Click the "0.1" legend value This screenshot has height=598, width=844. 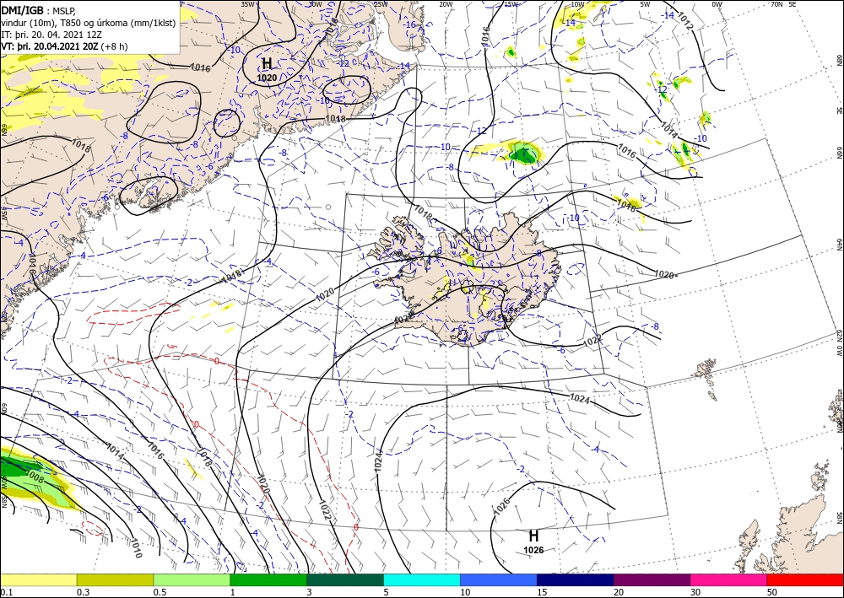coord(7,592)
